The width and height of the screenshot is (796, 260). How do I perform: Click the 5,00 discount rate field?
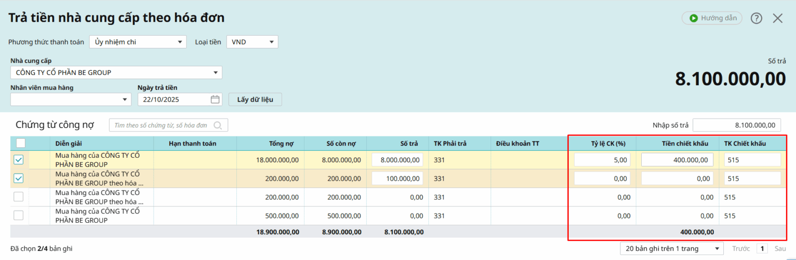pyautogui.click(x=602, y=160)
